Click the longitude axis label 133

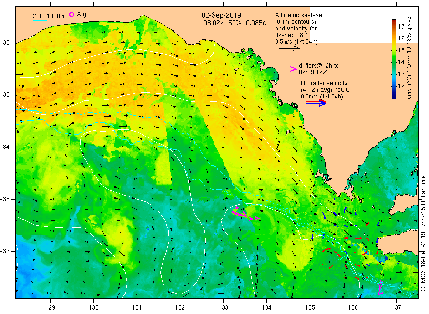point(223,308)
